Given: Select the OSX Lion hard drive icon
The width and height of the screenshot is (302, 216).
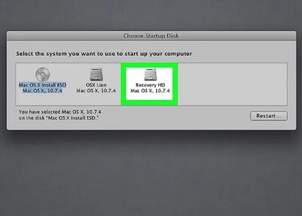Looking at the screenshot, I should coord(96,74).
